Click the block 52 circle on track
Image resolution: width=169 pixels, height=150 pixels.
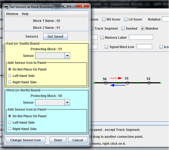149,83
